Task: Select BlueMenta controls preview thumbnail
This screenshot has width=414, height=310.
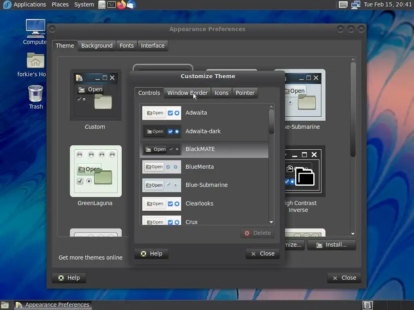Action: [x=162, y=167]
